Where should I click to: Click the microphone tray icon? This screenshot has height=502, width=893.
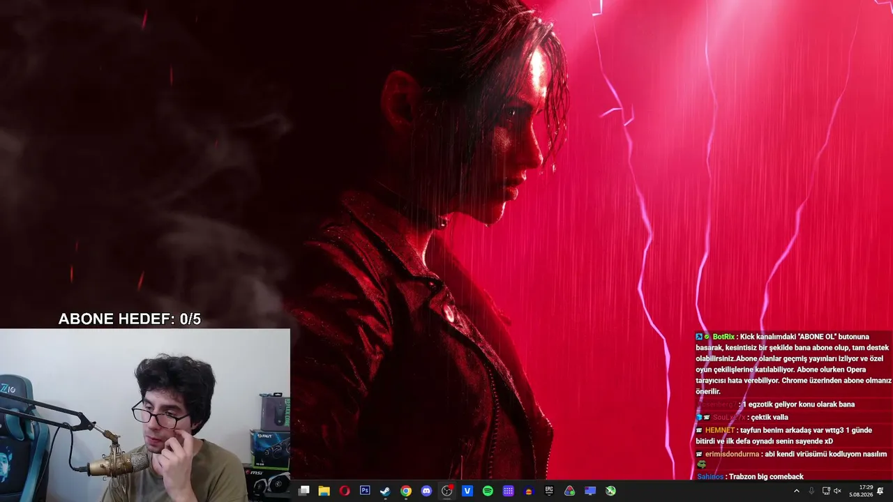(x=811, y=491)
